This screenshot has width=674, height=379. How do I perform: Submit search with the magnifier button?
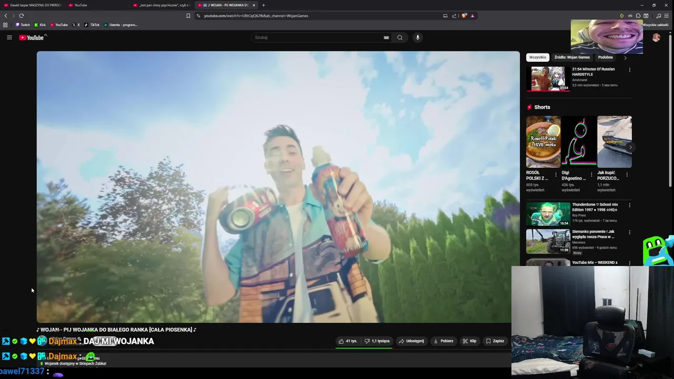click(x=400, y=37)
